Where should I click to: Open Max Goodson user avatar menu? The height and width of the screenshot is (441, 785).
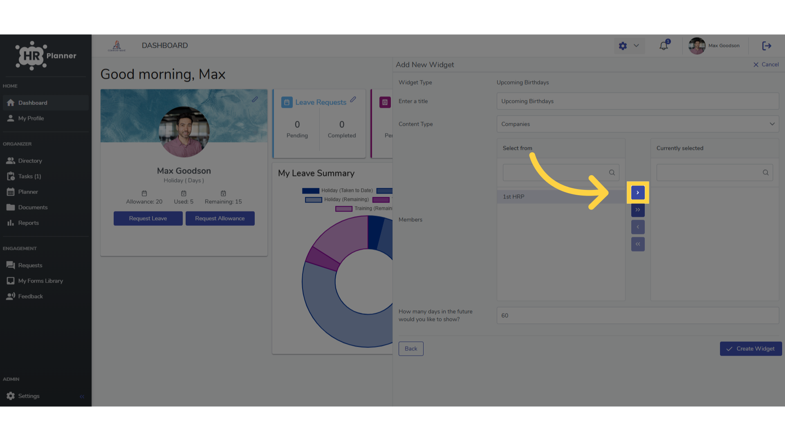point(697,46)
